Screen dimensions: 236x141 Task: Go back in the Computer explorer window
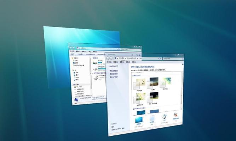[70, 48]
